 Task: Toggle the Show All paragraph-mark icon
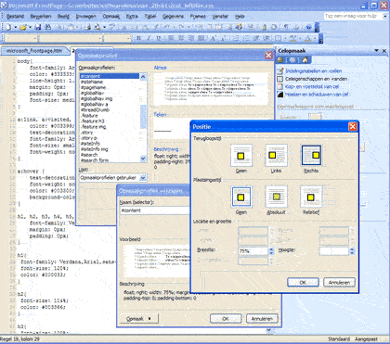pos(286,28)
